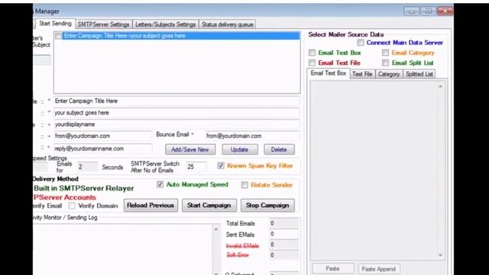Screen dimensions: 489x275
Task: Enable the Rotate Sender checkbox
Action: click(244, 185)
